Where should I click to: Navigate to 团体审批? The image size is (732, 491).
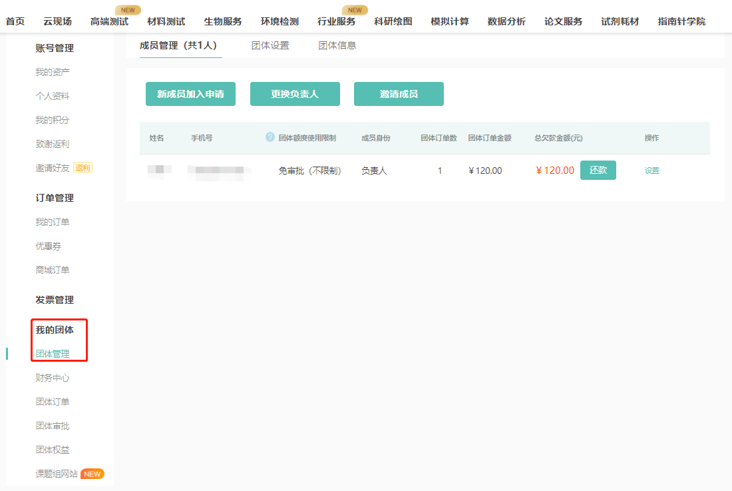pos(52,425)
